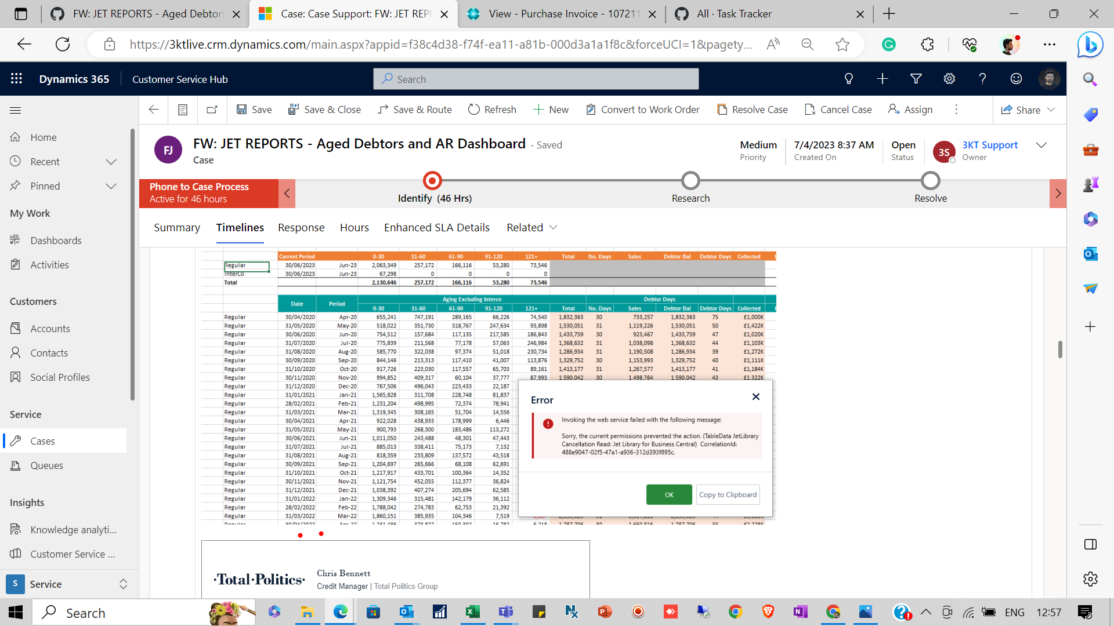Viewport: 1114px width, 626px height.
Task: Open smart assist with the lightbulb icon
Action: pos(848,79)
